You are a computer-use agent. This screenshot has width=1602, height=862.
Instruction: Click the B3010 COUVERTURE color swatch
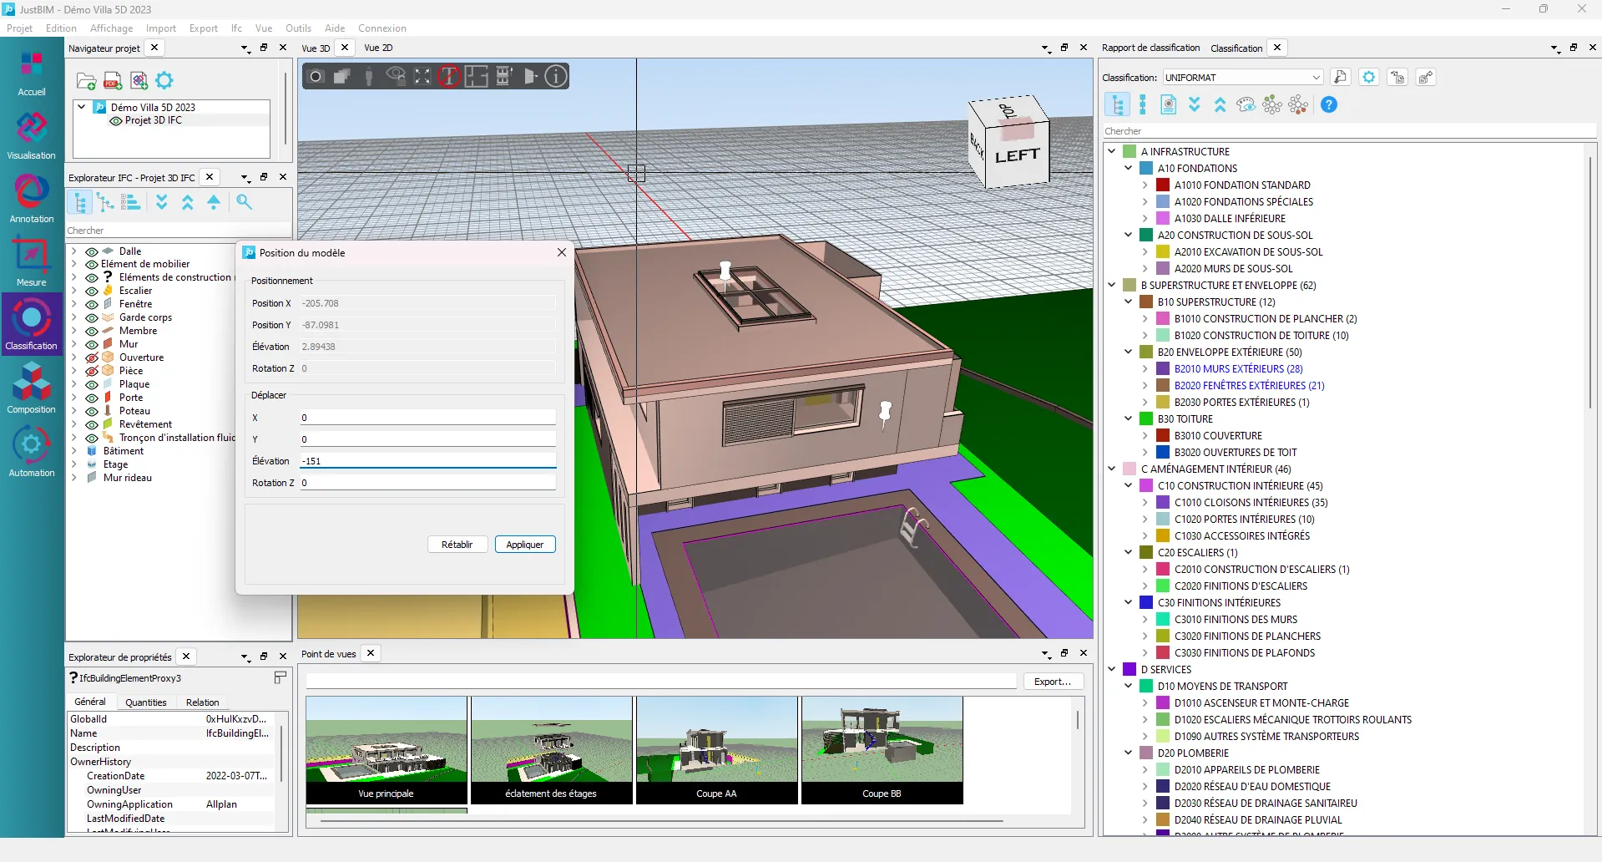point(1163,435)
